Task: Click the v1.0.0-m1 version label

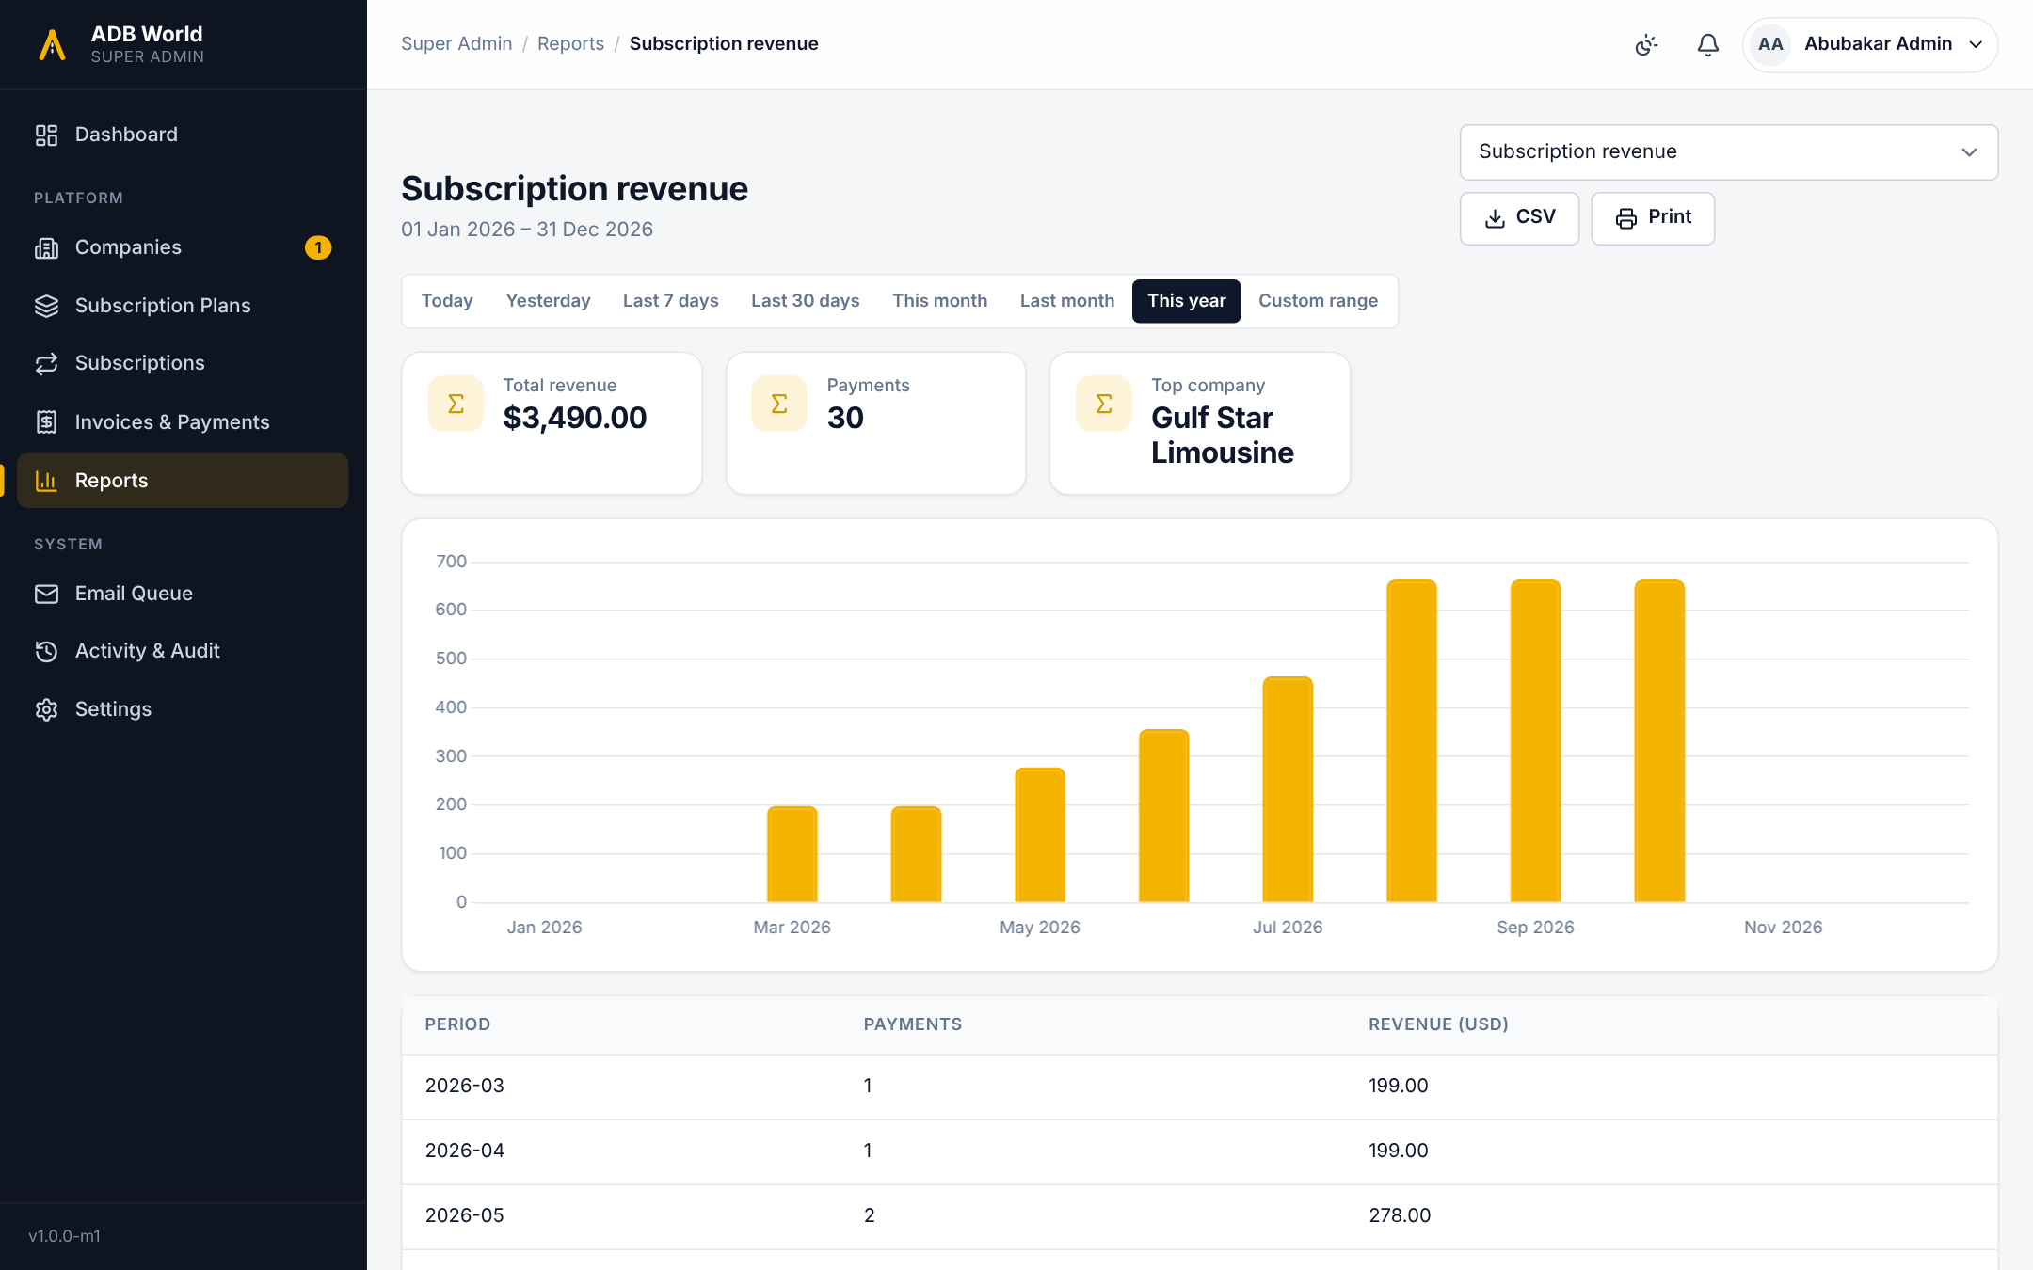Action: [64, 1236]
